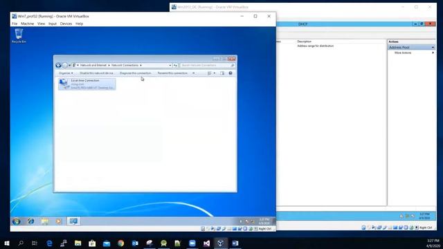Open Zoom app from host taskbar
Viewport: 443px width, 249px height.
(192, 243)
